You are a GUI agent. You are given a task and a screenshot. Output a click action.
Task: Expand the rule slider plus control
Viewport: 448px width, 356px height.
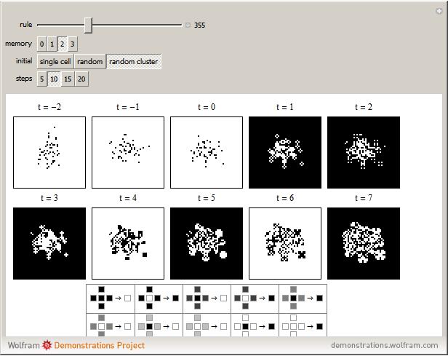click(x=188, y=25)
